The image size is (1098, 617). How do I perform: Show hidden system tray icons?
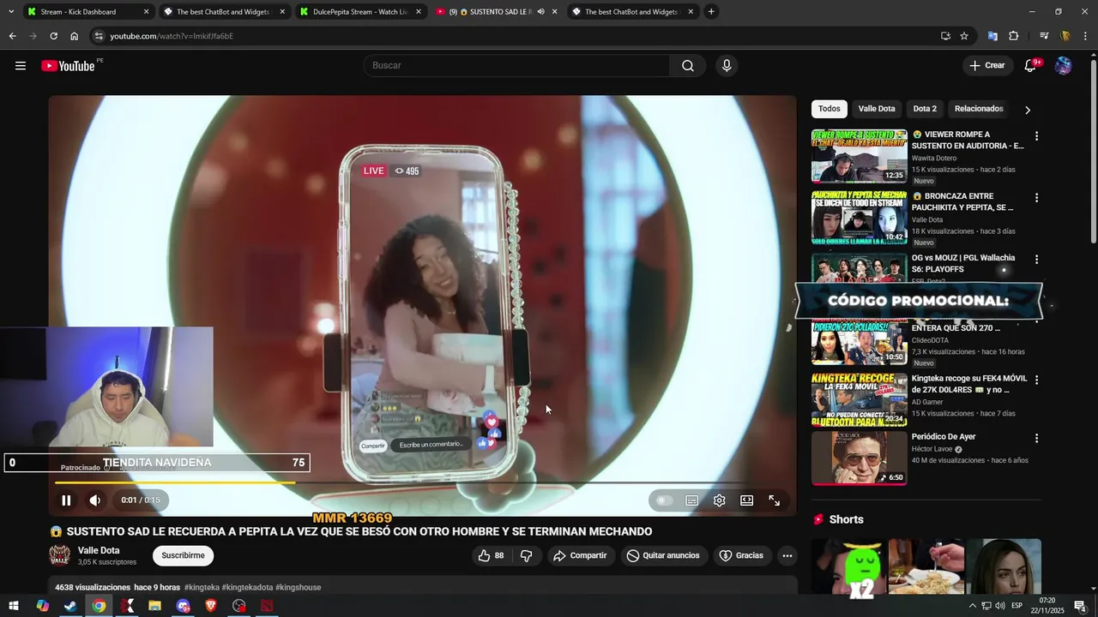tap(972, 606)
